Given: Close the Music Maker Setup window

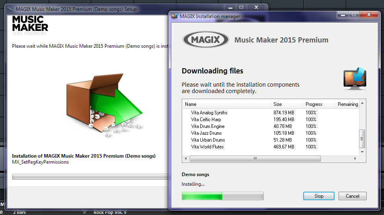Looking at the screenshot, I should coord(256,7).
